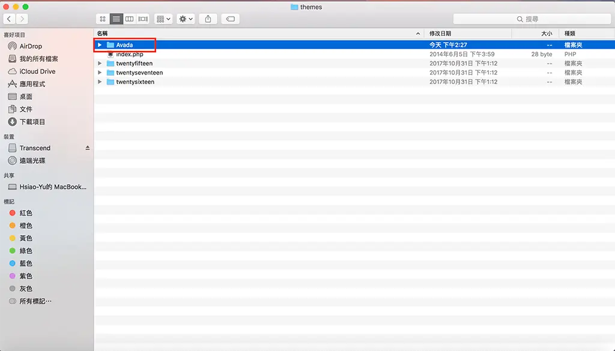Open the gear action menu
This screenshot has height=351, width=615.
(186, 19)
